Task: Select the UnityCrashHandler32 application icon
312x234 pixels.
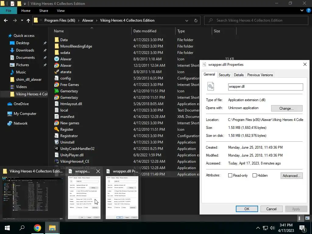Action: [57, 148]
